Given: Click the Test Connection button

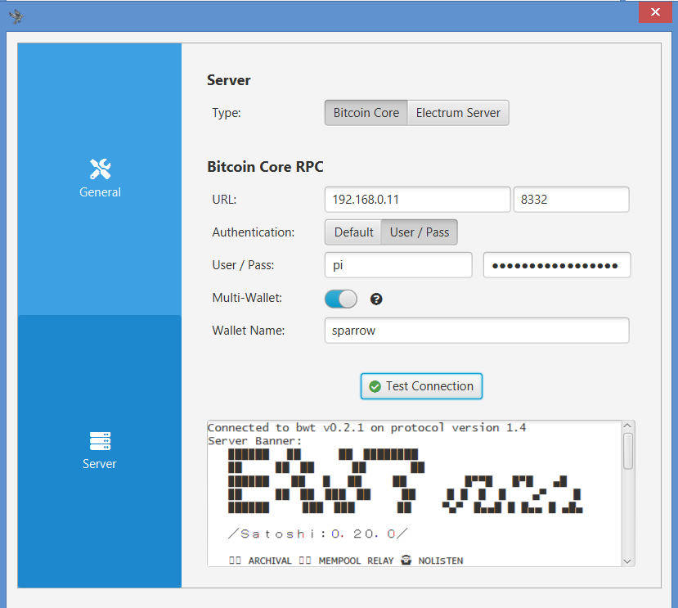Looking at the screenshot, I should pos(421,386).
